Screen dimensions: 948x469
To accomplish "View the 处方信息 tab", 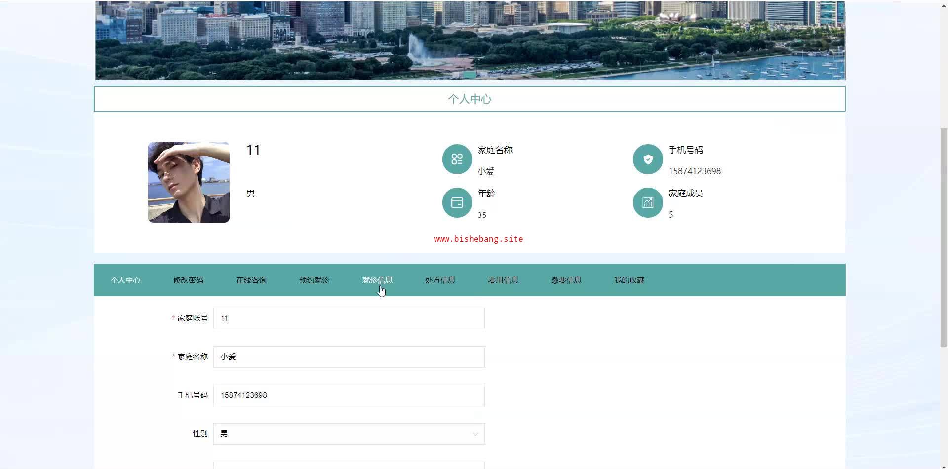I will (440, 280).
